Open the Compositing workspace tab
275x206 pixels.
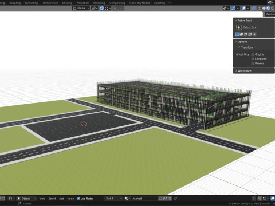tap(117, 3)
